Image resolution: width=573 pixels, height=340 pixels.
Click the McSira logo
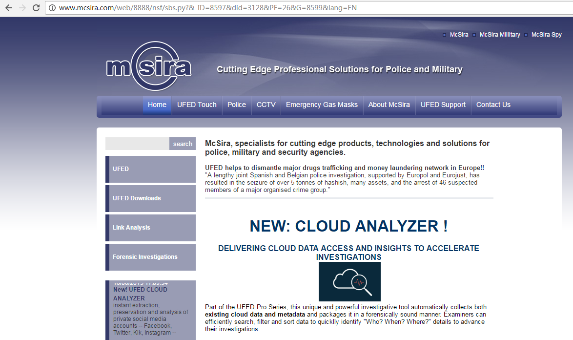(149, 66)
